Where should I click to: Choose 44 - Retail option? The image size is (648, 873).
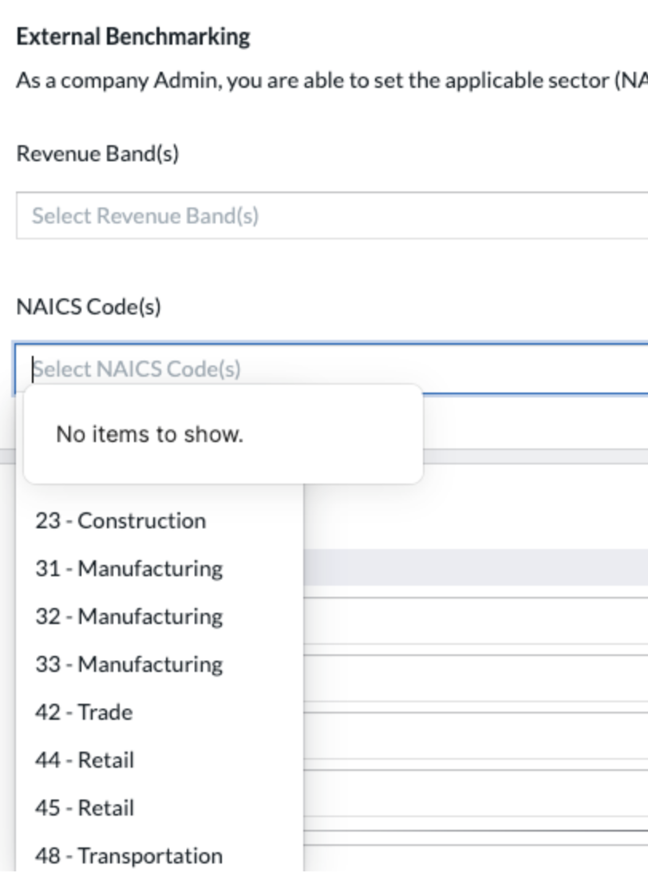[160, 760]
